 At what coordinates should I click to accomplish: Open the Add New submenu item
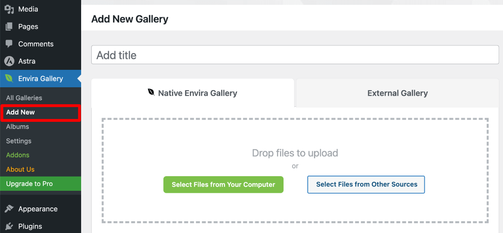tap(21, 112)
